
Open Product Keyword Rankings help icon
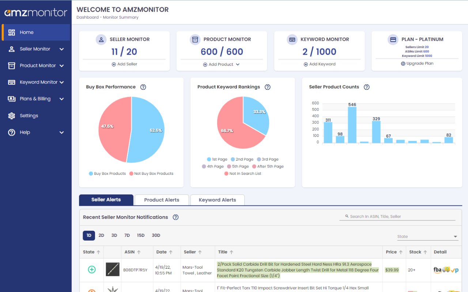(x=268, y=87)
